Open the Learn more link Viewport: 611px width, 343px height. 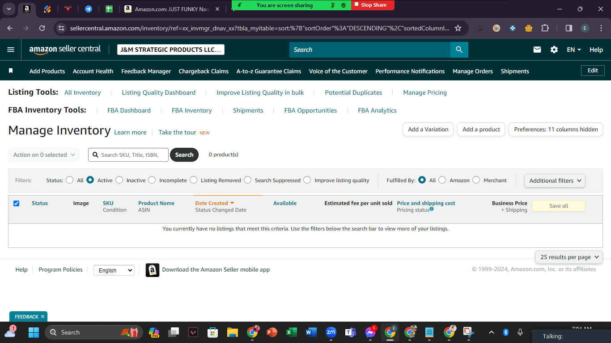tap(130, 132)
